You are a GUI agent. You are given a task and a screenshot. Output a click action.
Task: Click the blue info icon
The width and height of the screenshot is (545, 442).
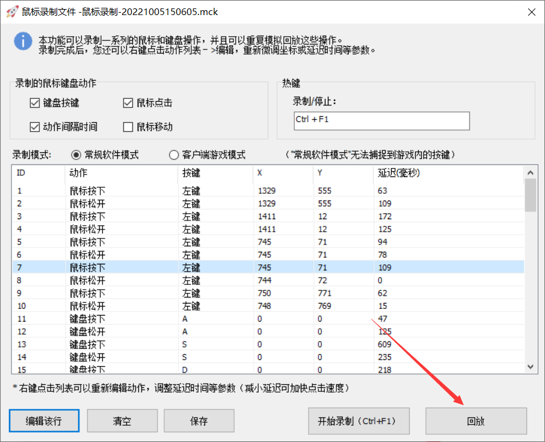tap(23, 42)
